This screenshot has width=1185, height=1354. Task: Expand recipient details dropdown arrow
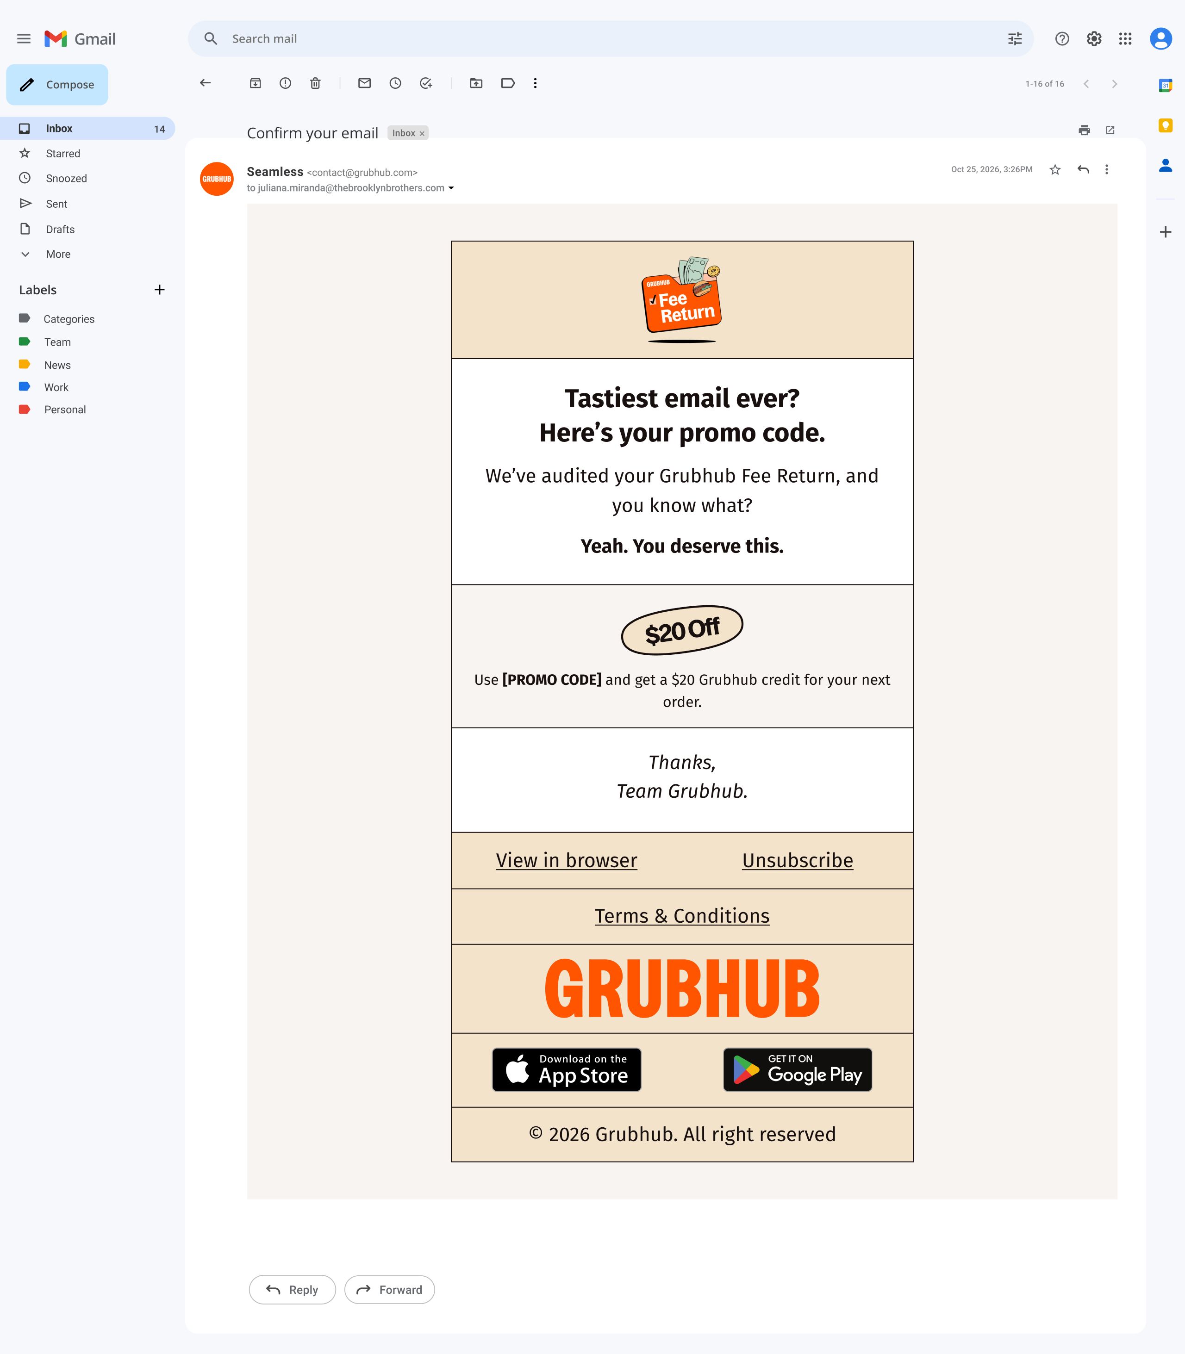pyautogui.click(x=451, y=188)
